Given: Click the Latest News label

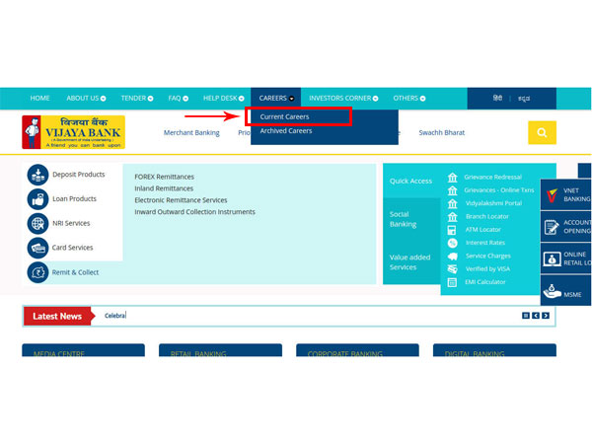Looking at the screenshot, I should pyautogui.click(x=57, y=317).
